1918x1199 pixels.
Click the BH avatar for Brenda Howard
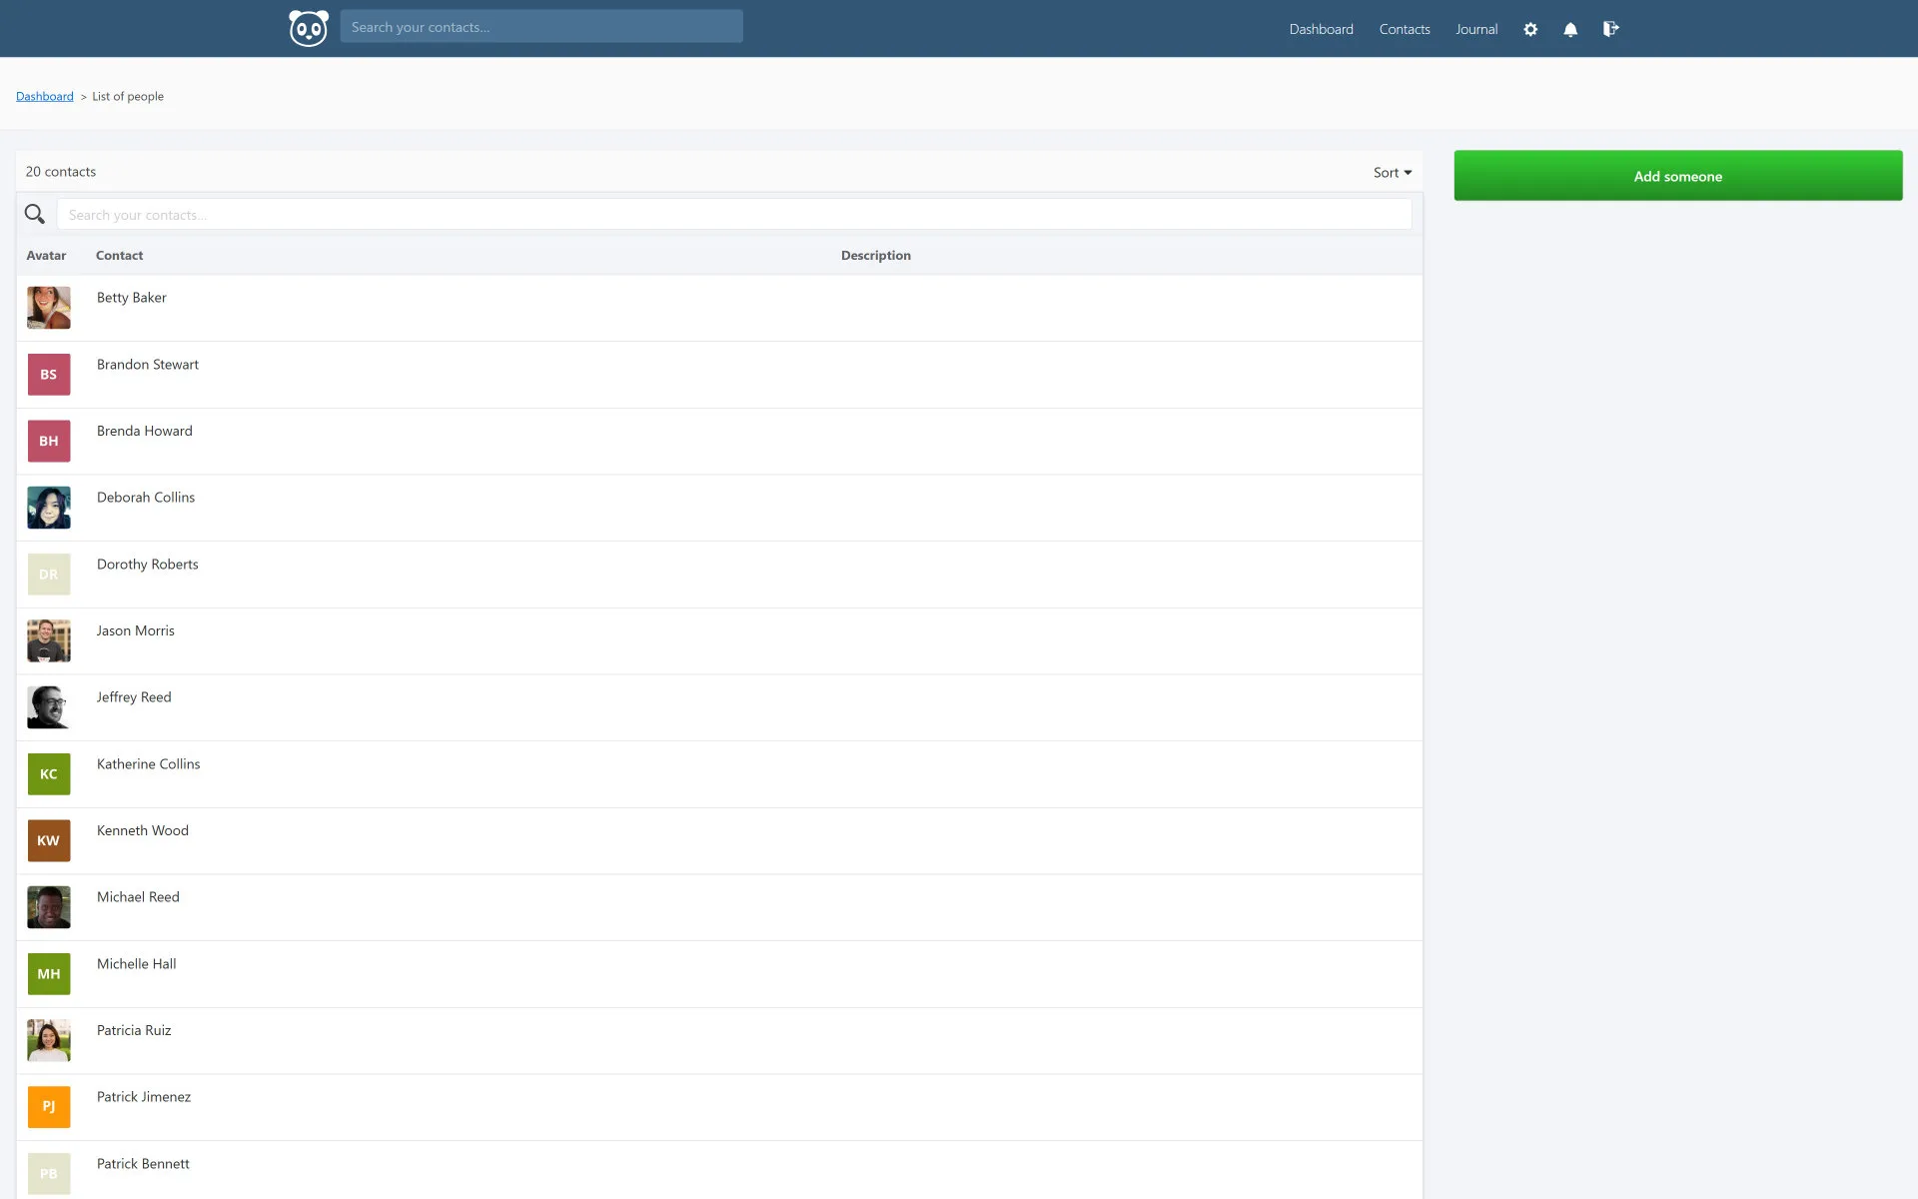pyautogui.click(x=49, y=441)
